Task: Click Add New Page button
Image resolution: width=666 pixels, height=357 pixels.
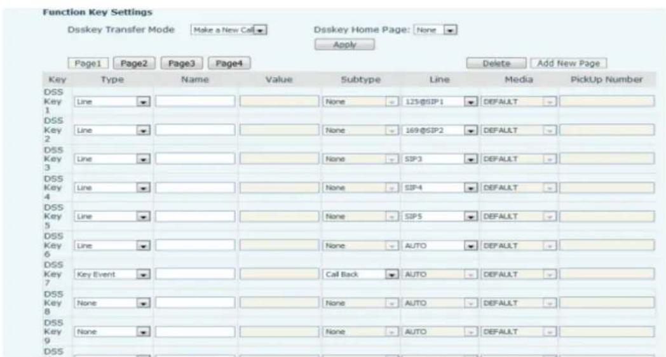Action: click(568, 64)
